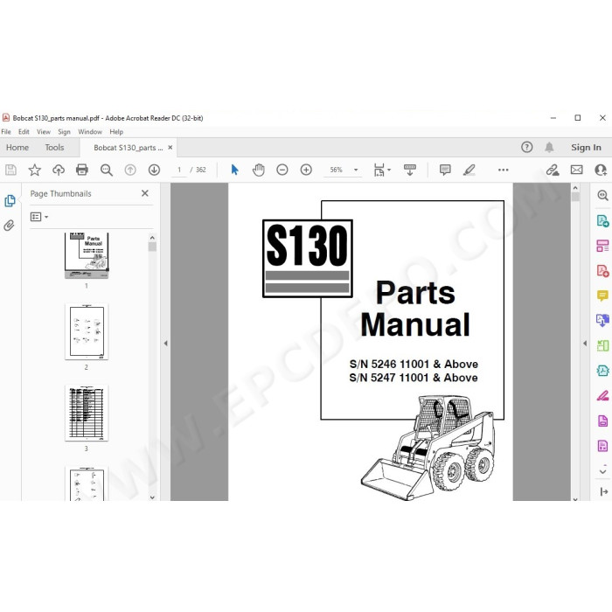
Task: Collapse the left navigation pane arrow
Action: (x=165, y=344)
